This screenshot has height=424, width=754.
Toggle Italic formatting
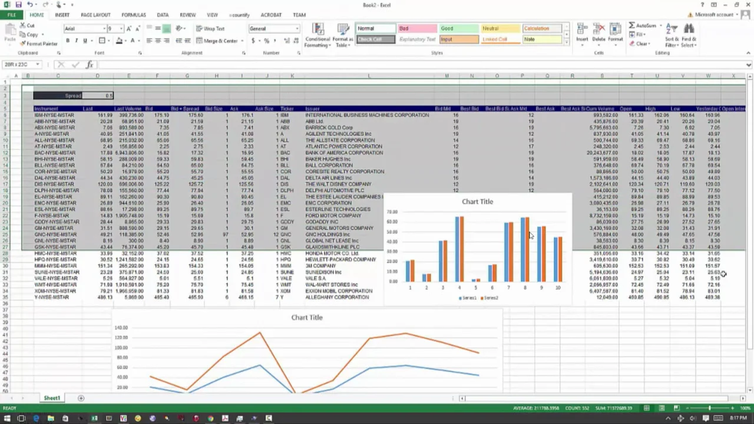pyautogui.click(x=77, y=41)
